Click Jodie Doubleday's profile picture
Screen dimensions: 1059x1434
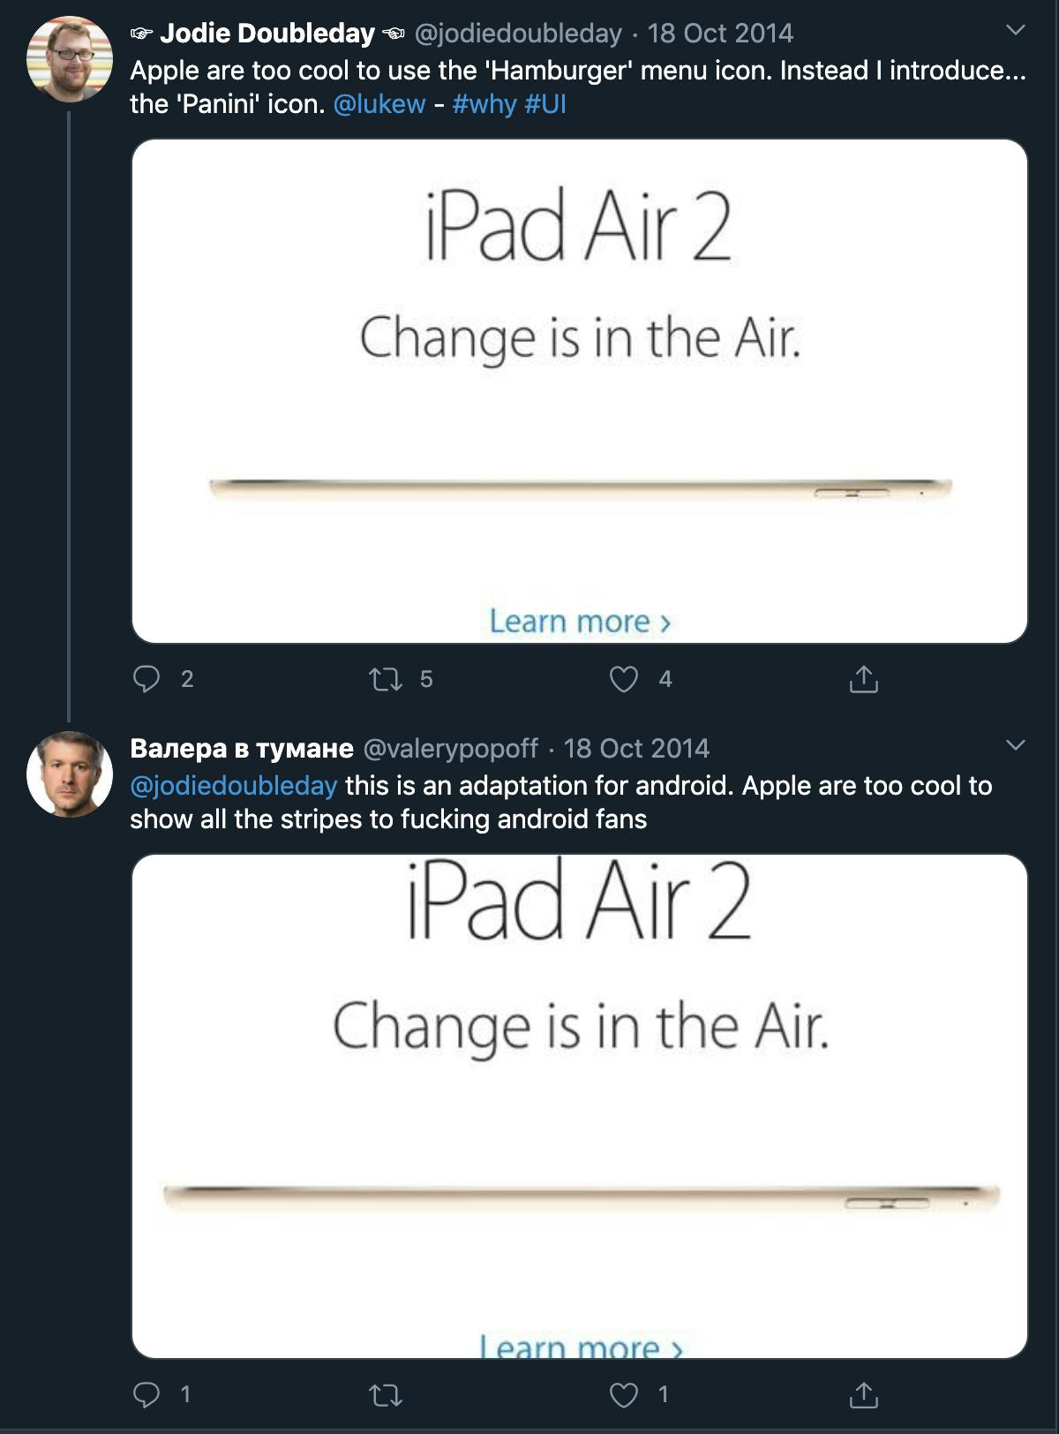(64, 51)
